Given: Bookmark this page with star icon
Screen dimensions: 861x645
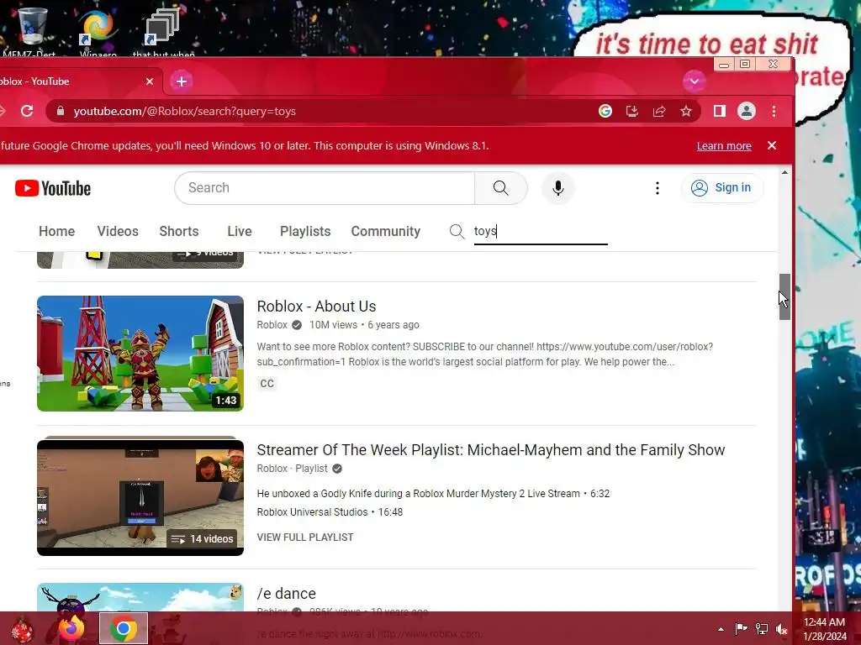Looking at the screenshot, I should click(686, 112).
